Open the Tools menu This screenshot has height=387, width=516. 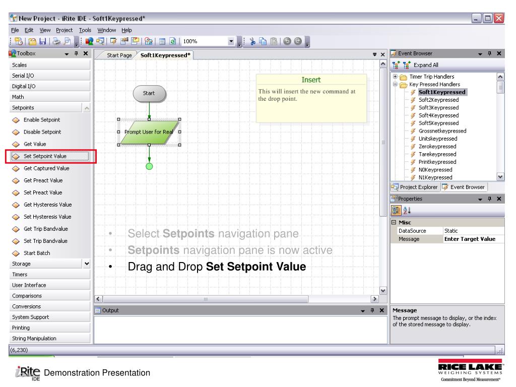(x=85, y=30)
